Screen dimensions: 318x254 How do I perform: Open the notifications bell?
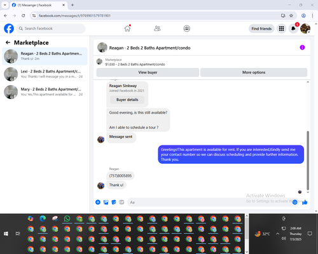(x=293, y=29)
